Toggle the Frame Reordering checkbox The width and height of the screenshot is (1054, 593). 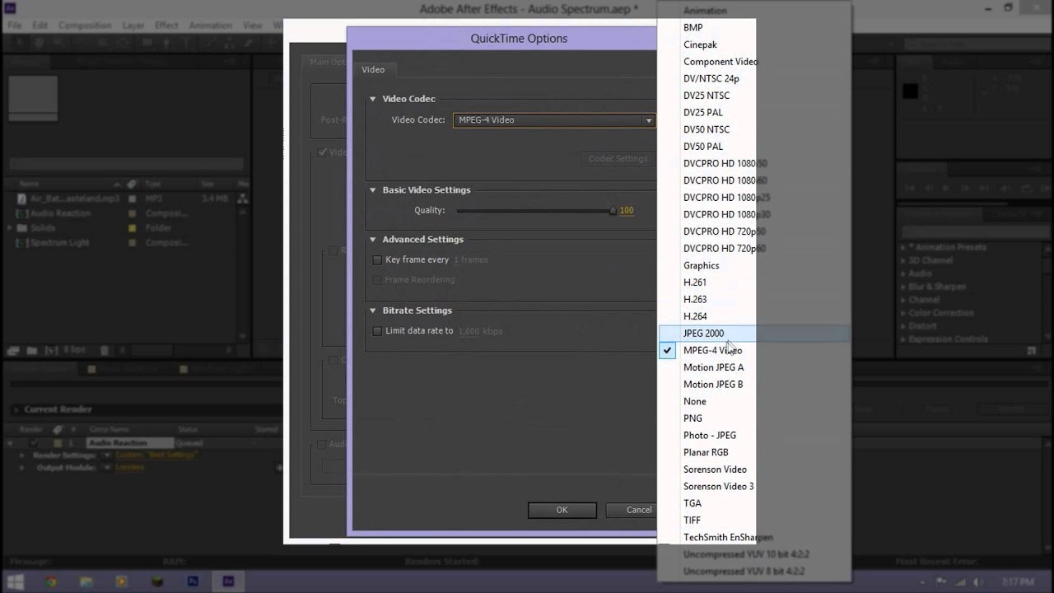pos(377,280)
